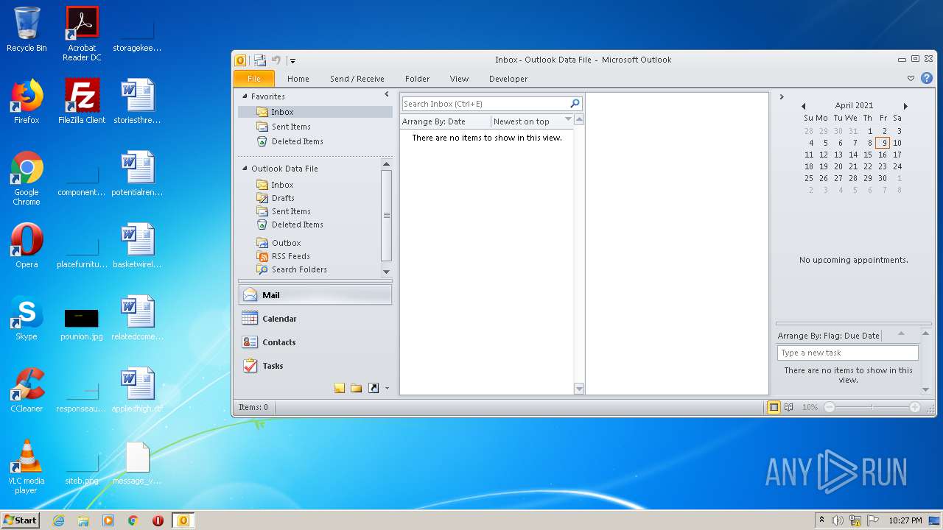
Task: Launch Internet Explorer from the taskbar
Action: (x=59, y=520)
